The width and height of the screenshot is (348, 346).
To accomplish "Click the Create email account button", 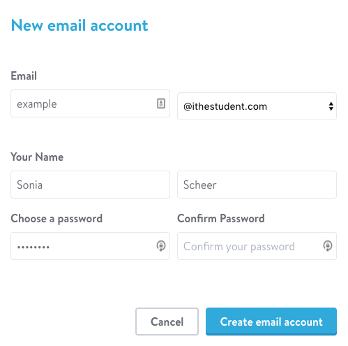I will coord(271,322).
